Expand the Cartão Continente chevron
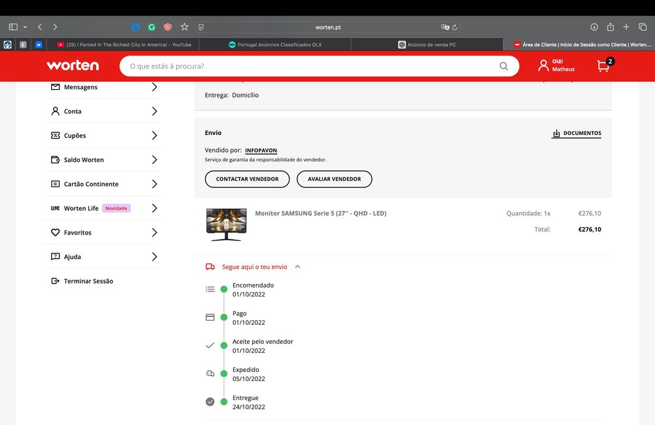The height and width of the screenshot is (425, 655). 154,184
